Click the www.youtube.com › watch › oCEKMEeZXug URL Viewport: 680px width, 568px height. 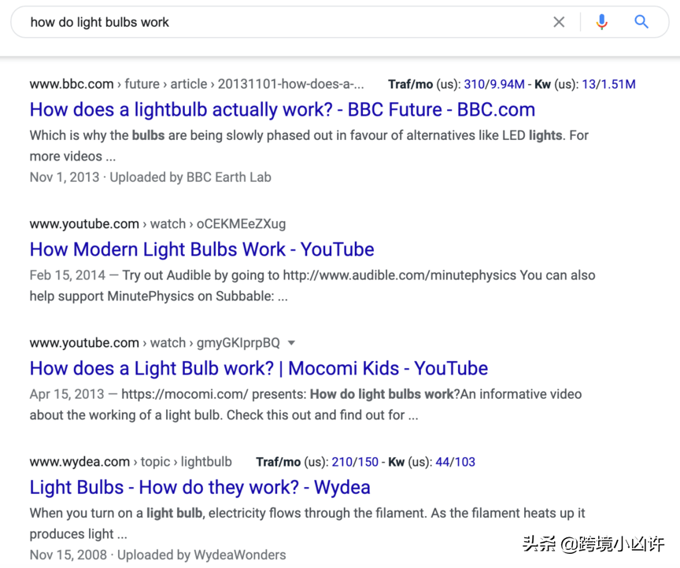[157, 223]
